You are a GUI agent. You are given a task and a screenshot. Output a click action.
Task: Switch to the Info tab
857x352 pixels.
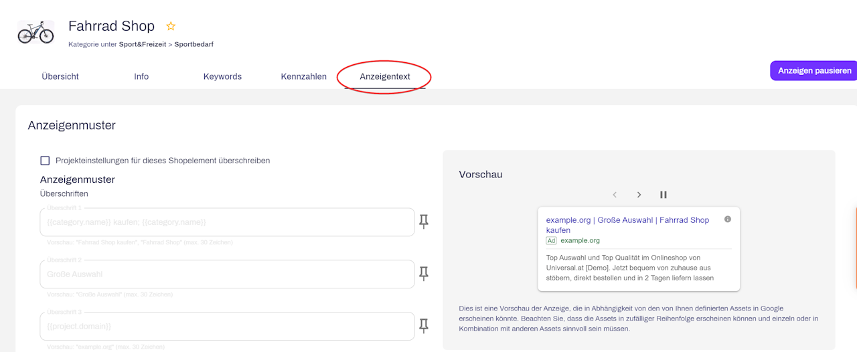click(x=141, y=76)
